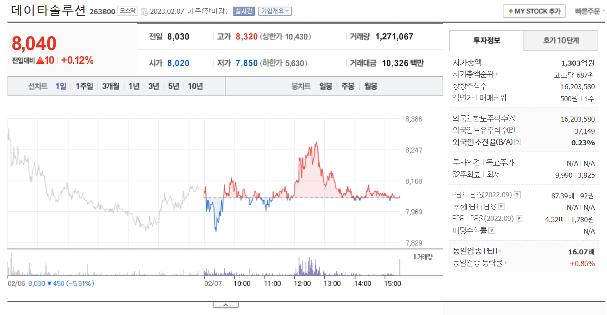Click the +0.86% sector change value

[582, 264]
